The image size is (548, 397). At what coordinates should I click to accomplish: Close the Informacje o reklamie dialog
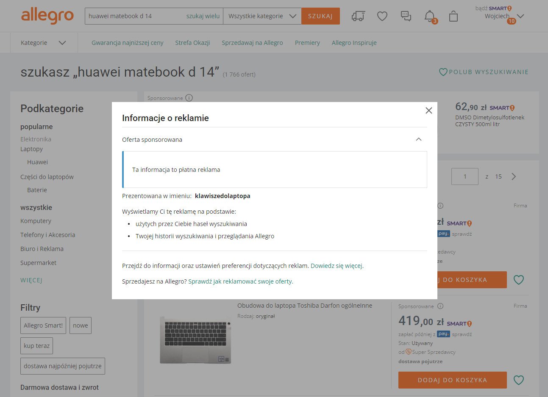pos(428,110)
